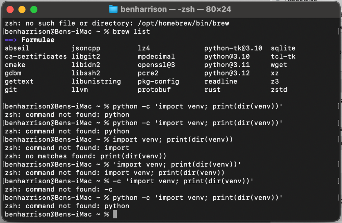Click the bold 'Formulae' heading

(38, 40)
